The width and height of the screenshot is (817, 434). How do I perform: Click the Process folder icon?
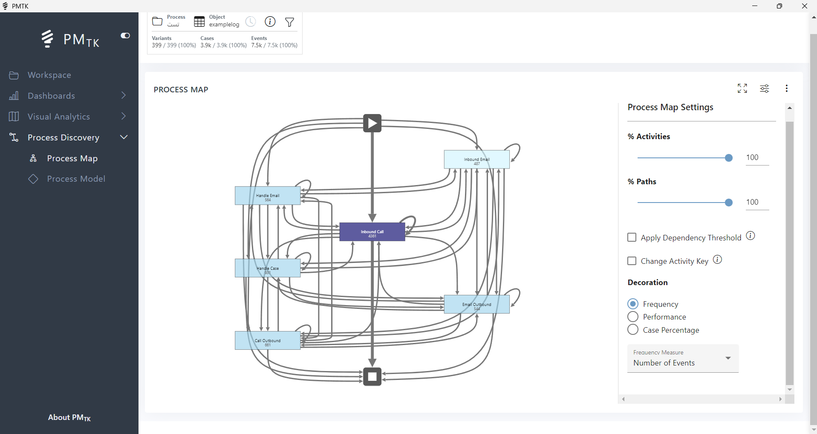click(x=157, y=21)
